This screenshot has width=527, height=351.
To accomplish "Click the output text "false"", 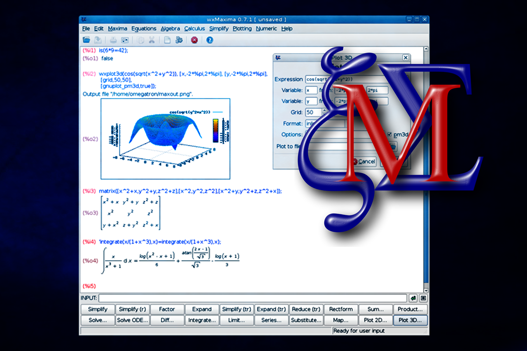I will pyautogui.click(x=107, y=58).
